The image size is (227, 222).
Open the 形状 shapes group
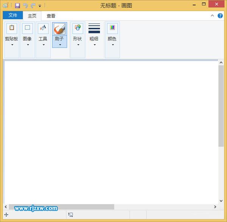click(78, 34)
